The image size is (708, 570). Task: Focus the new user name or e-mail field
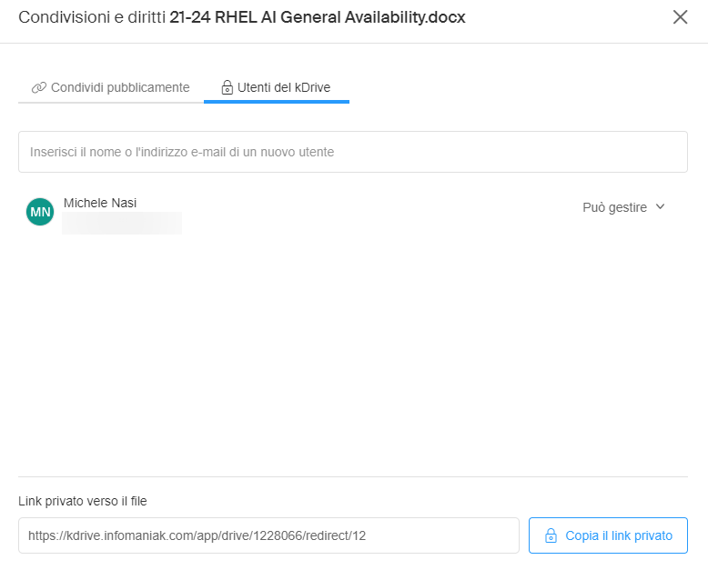pyautogui.click(x=352, y=152)
